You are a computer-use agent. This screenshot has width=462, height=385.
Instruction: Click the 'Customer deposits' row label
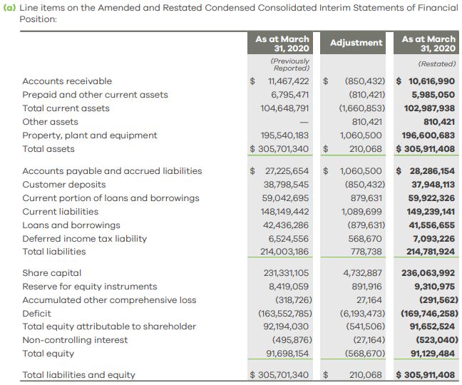[64, 185]
